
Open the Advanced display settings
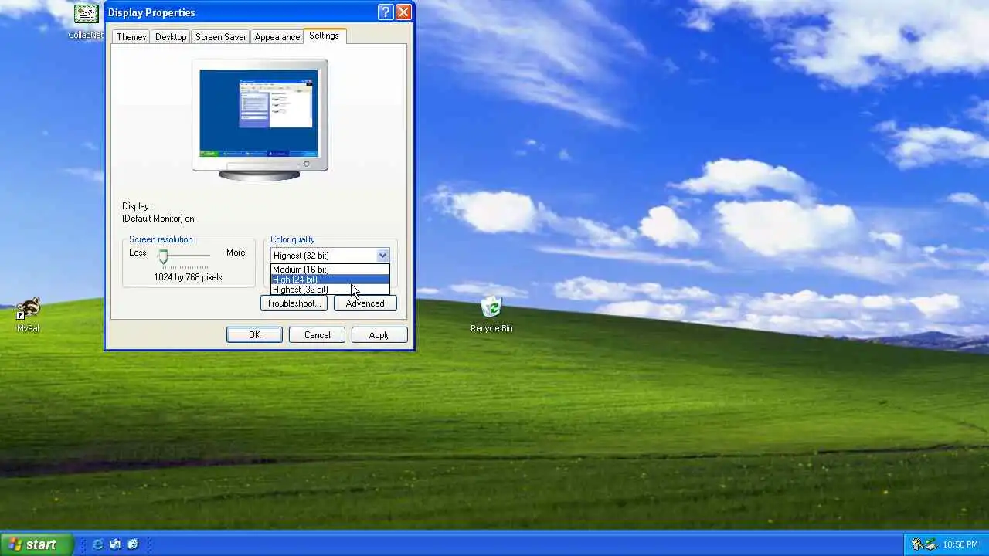(x=365, y=303)
